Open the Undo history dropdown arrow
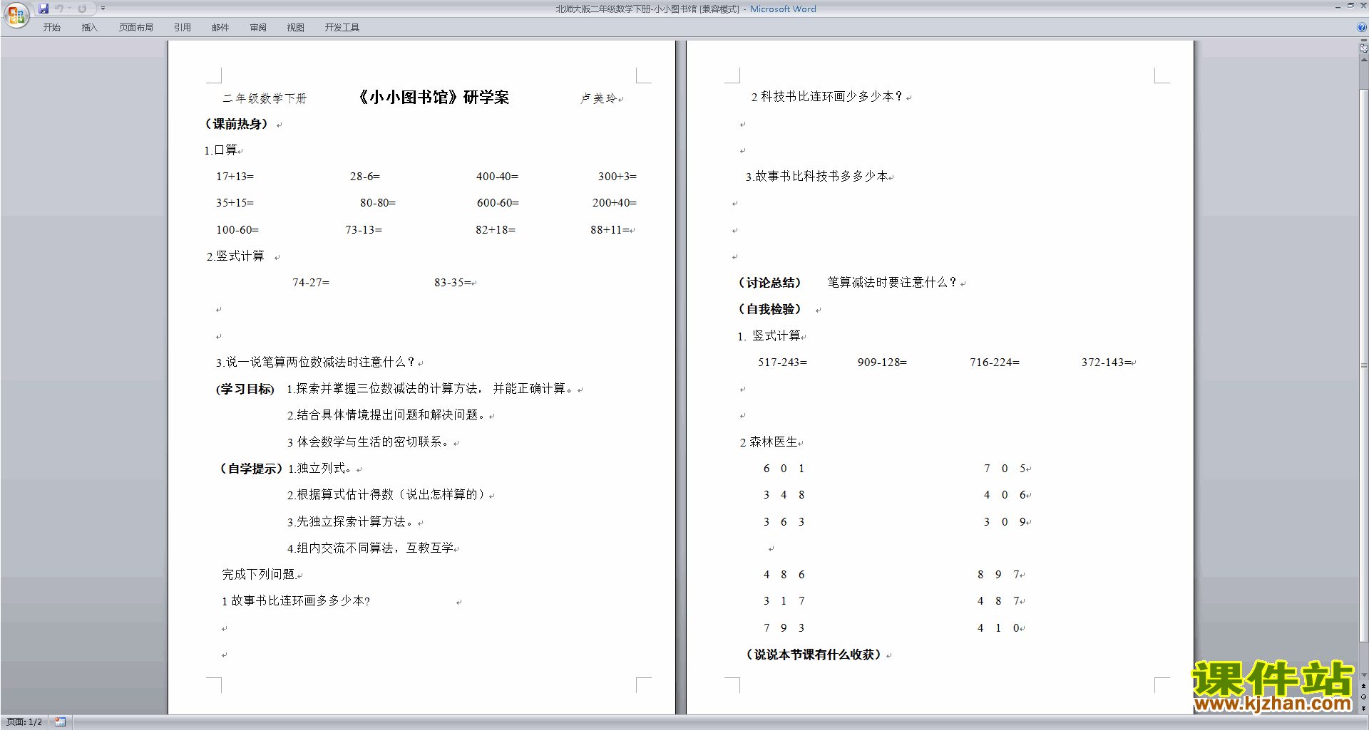Viewport: 1369px width, 730px height. coord(69,9)
